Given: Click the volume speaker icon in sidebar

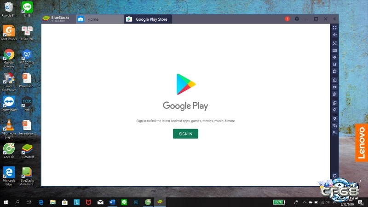Looking at the screenshot, I should click(334, 35).
